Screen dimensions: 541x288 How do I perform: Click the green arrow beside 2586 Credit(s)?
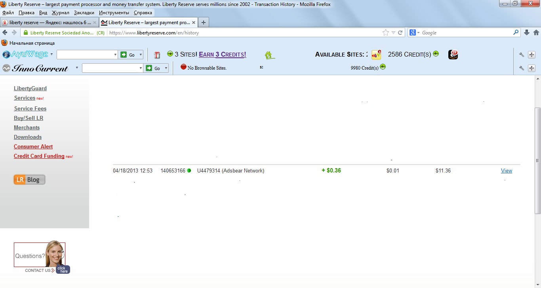pos(436,54)
